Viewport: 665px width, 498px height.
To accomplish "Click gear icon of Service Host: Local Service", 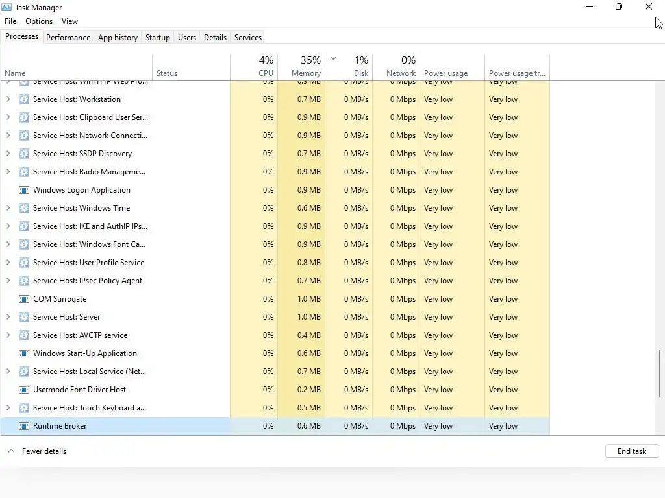I will pyautogui.click(x=24, y=372).
